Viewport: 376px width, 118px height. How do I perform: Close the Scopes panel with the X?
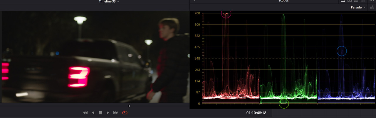pos(194,1)
